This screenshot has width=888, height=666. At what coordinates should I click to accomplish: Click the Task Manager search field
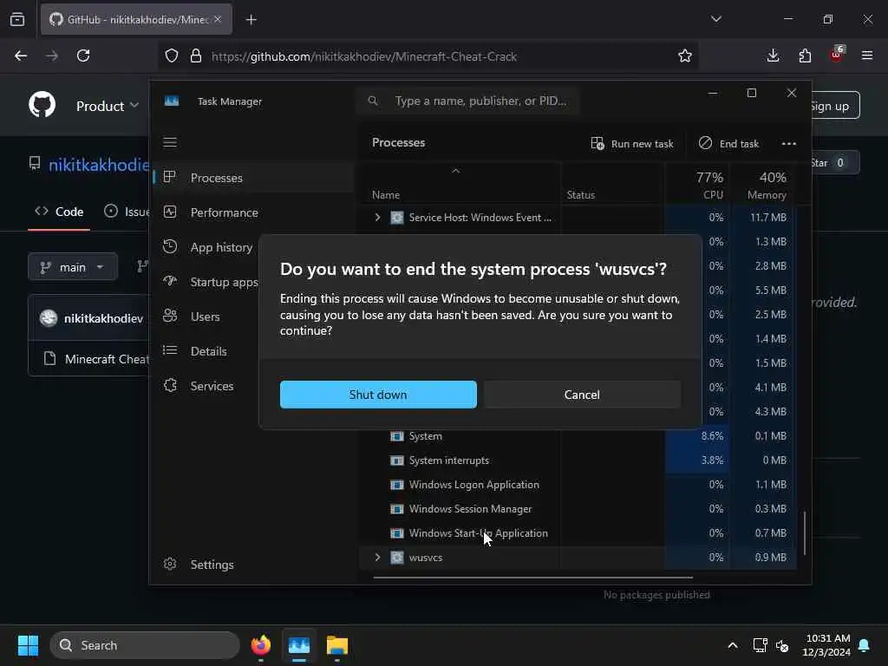coord(467,101)
